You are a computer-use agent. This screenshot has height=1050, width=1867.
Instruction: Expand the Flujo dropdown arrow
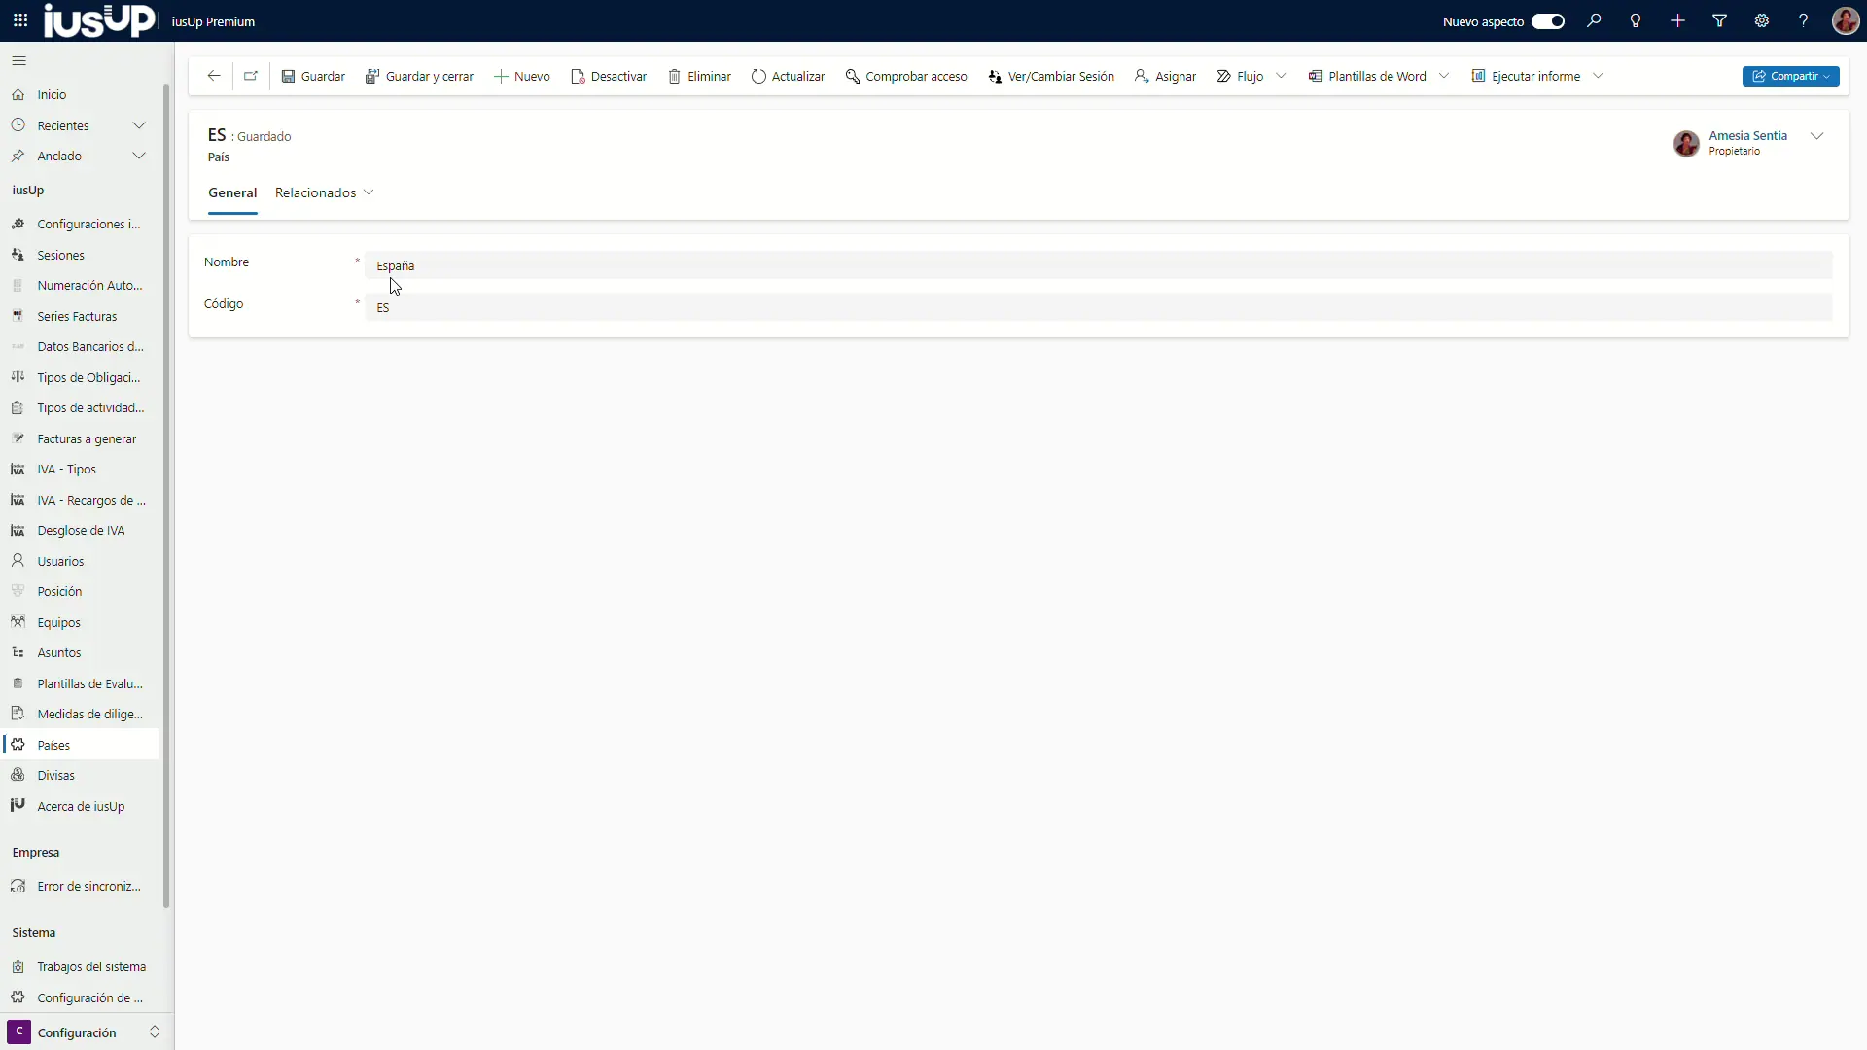(1281, 76)
